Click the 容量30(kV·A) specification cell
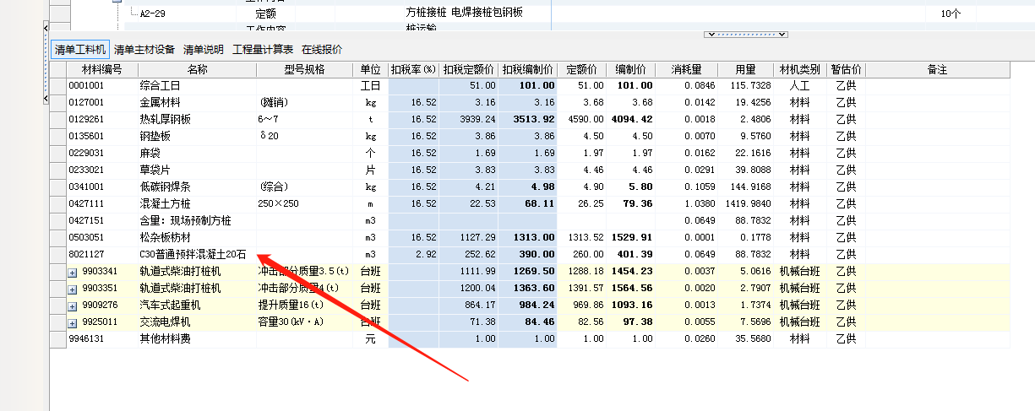Screen dimensions: 1035x411 305,322
